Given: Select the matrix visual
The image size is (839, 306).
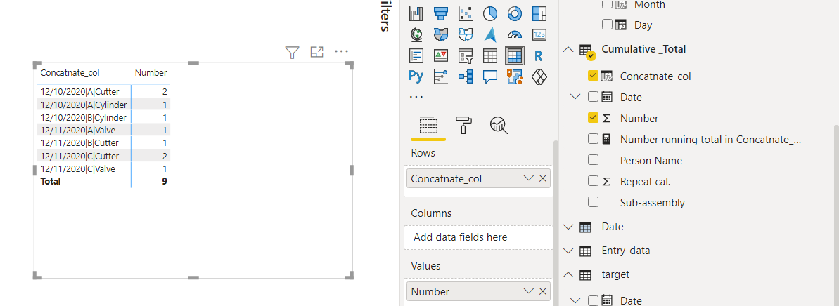Looking at the screenshot, I should tap(515, 55).
